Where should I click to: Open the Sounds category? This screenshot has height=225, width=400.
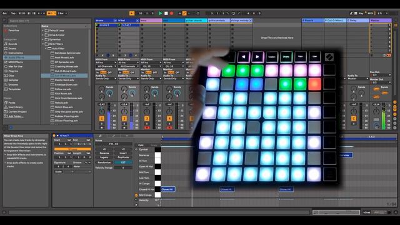point(12,44)
